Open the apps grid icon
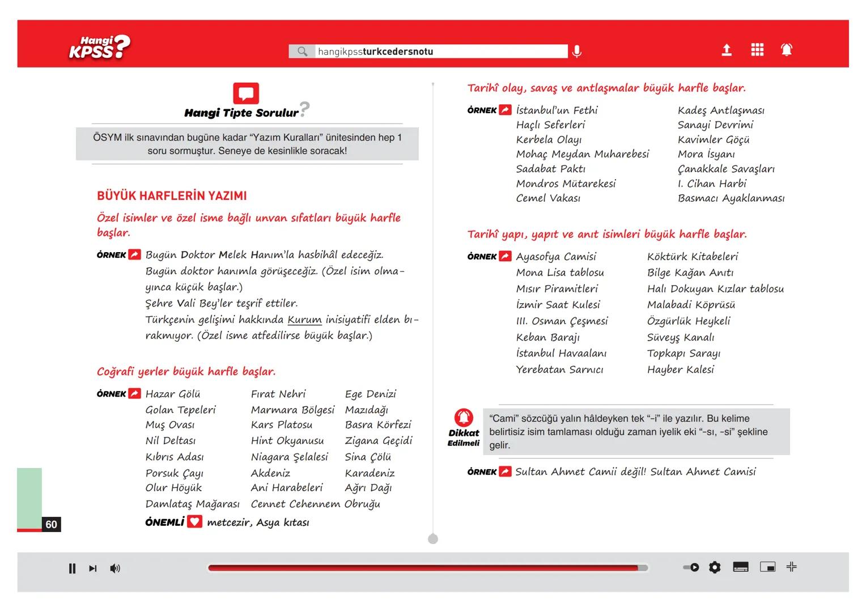Viewport: 866px width, 612px height. coord(757,50)
